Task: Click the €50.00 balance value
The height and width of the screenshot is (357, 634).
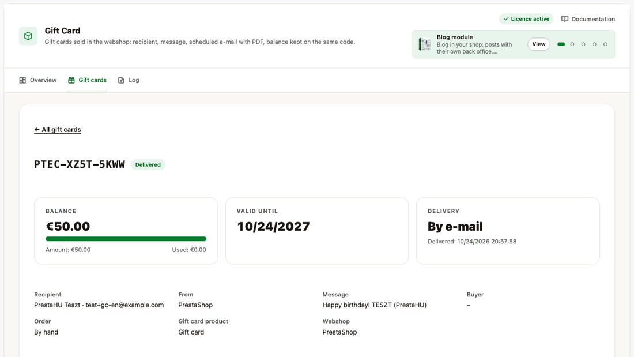Action: [68, 226]
